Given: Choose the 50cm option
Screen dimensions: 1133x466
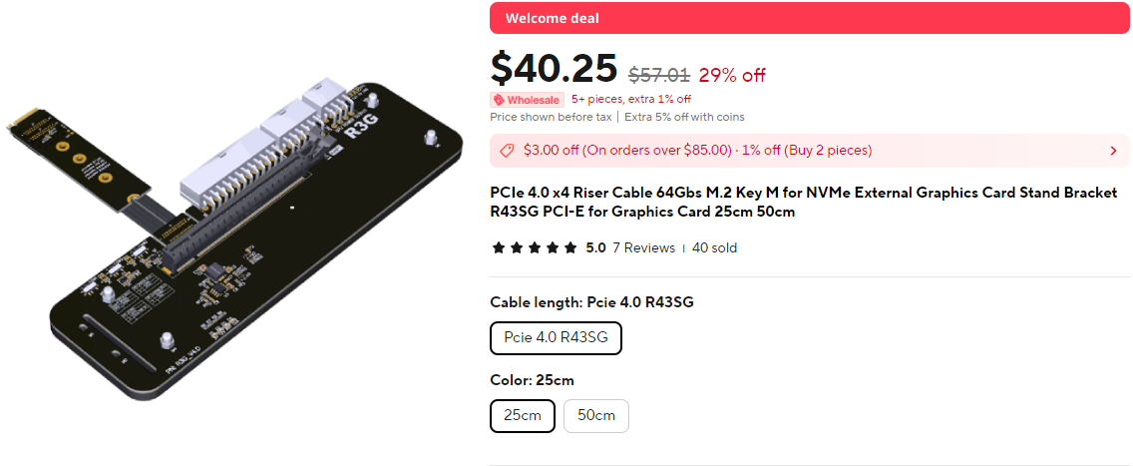Looking at the screenshot, I should click(595, 415).
